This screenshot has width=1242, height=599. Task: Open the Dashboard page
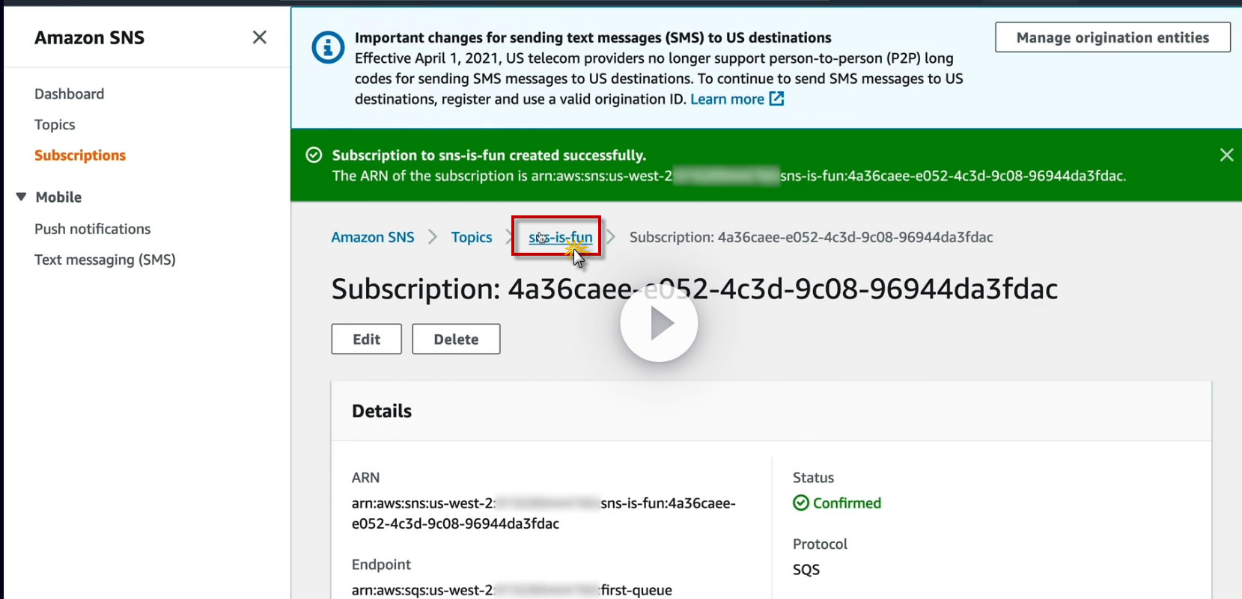[70, 93]
